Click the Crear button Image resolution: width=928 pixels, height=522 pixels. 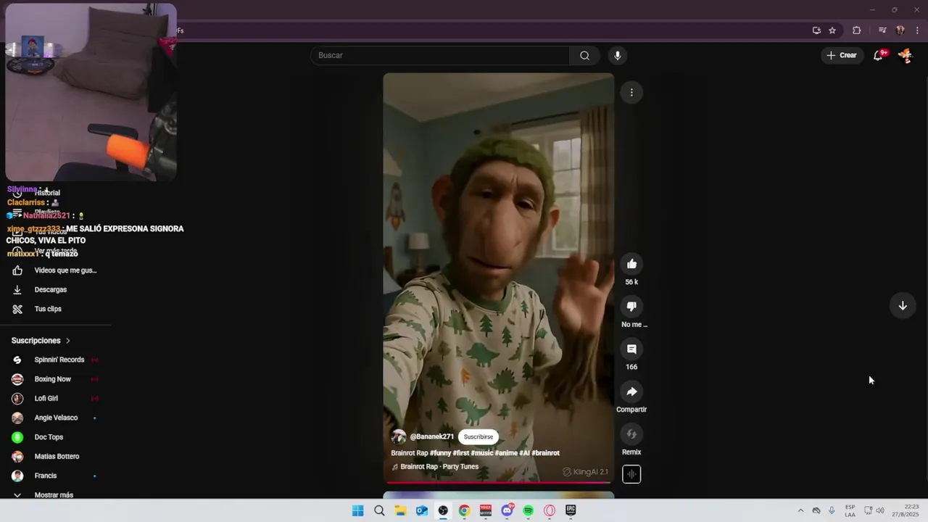(x=841, y=55)
